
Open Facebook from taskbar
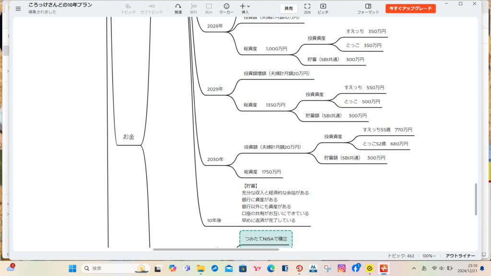356,268
